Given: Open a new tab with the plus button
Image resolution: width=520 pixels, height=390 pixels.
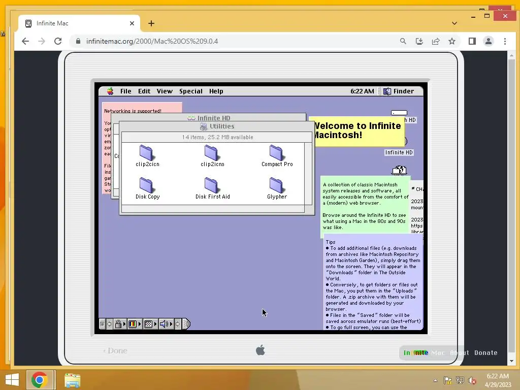Looking at the screenshot, I should (x=151, y=23).
